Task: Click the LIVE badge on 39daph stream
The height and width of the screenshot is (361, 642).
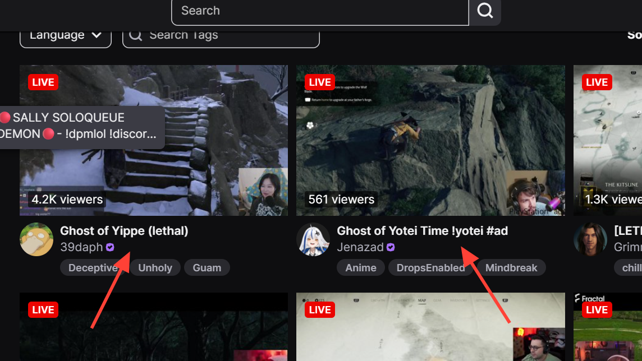Action: pyautogui.click(x=43, y=82)
